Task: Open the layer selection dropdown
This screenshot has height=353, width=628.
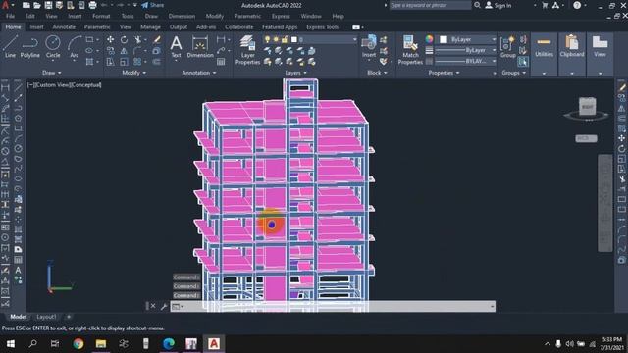Action: pos(354,39)
